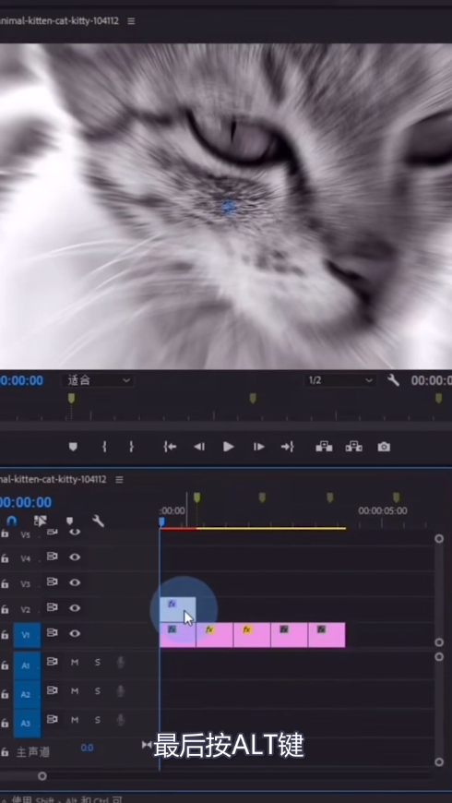Toggle Linked Selection in timeline

coord(40,521)
